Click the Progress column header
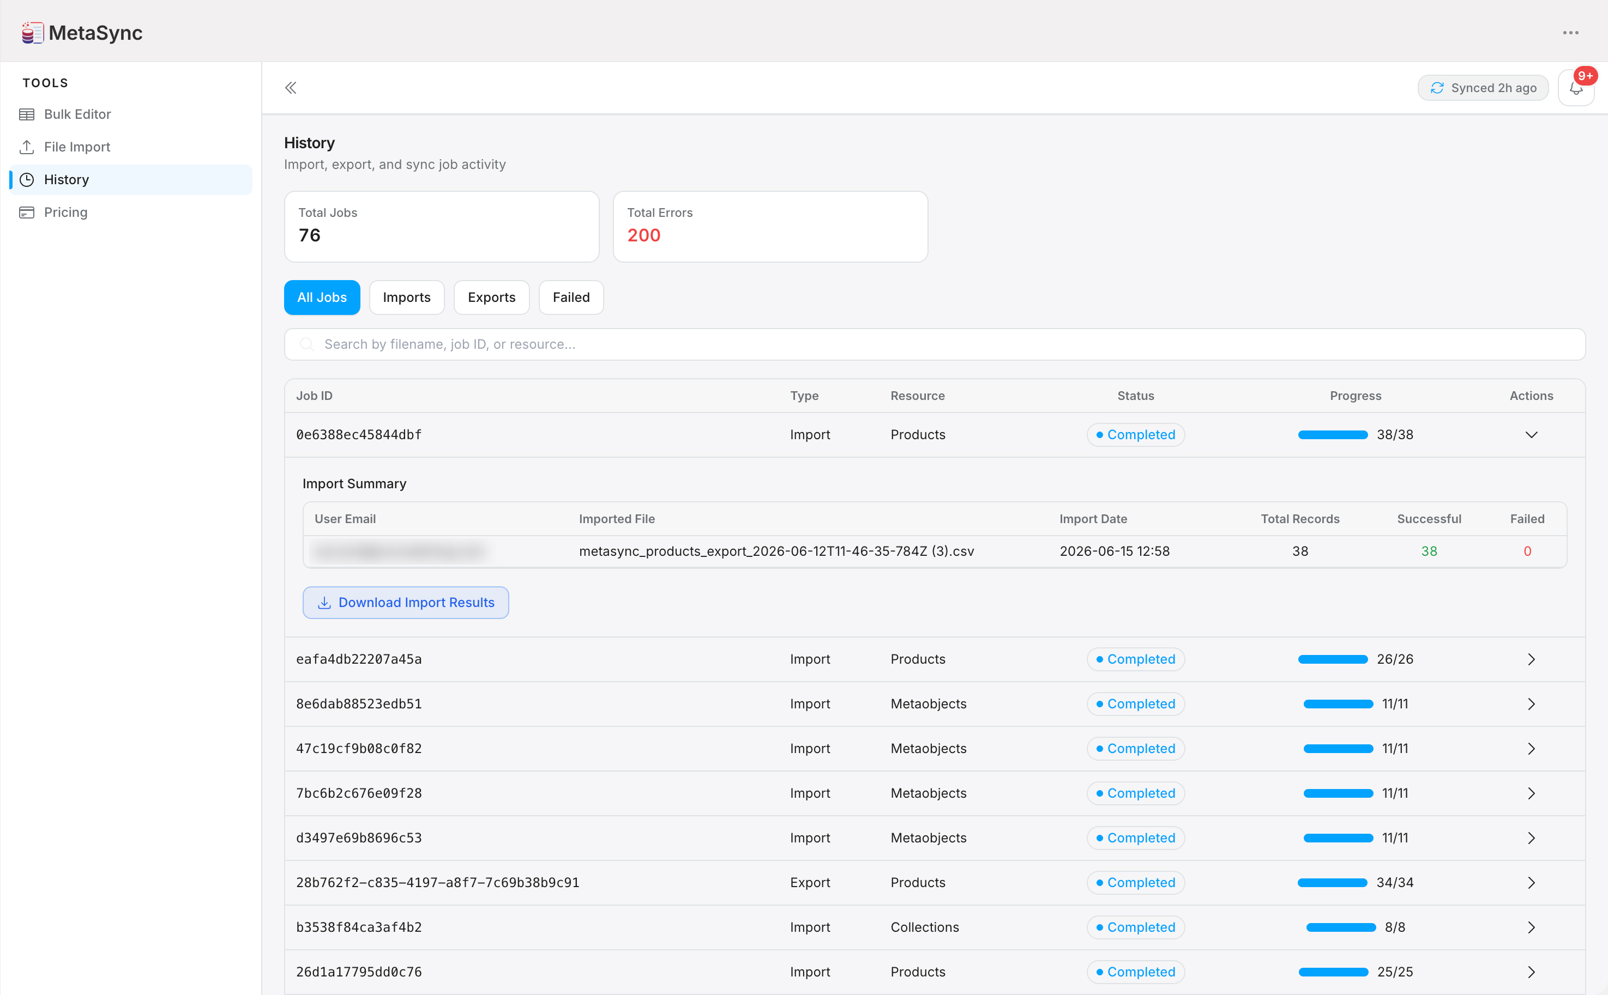Viewport: 1608px width, 995px height. (x=1355, y=396)
